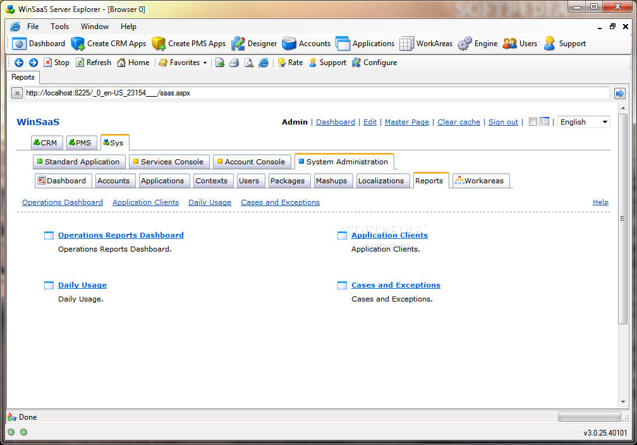The height and width of the screenshot is (445, 637).
Task: Expand the Favorites dropdown
Action: click(x=205, y=63)
